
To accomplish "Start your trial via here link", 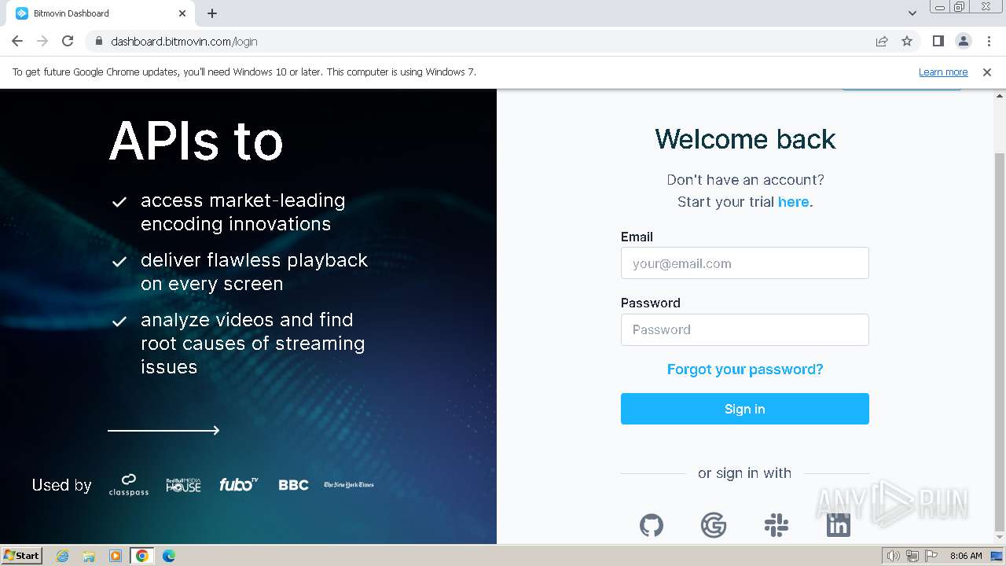I will click(793, 202).
